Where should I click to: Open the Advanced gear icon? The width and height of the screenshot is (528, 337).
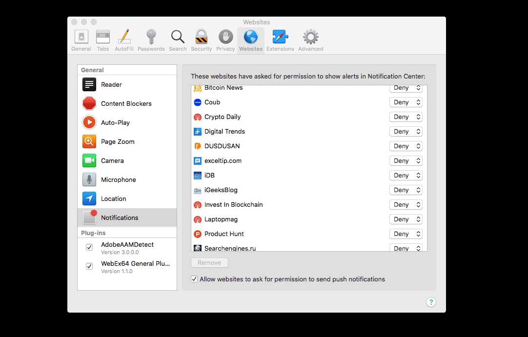click(310, 37)
